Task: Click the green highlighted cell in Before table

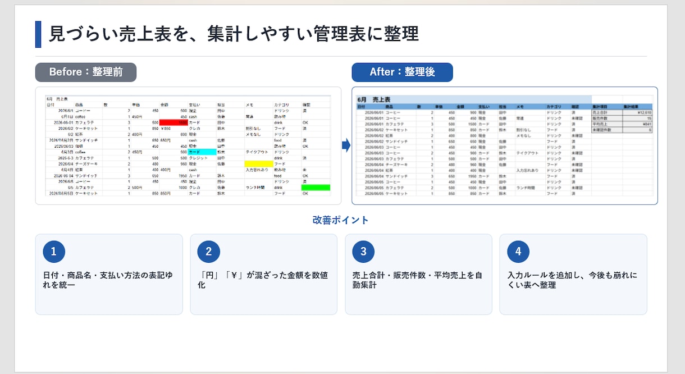Action: (x=316, y=188)
